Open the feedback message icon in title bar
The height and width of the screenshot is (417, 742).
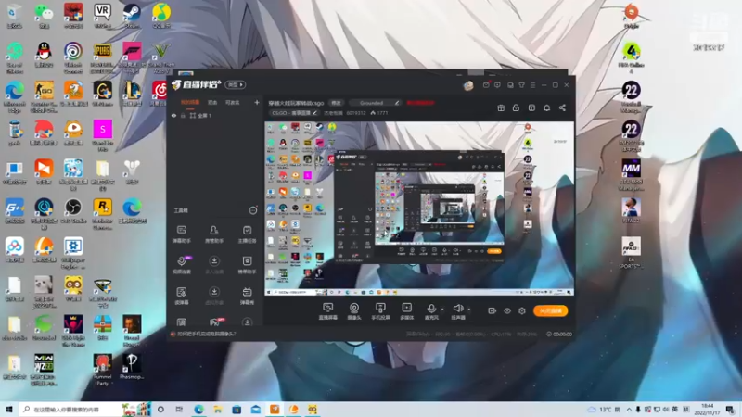(x=497, y=85)
